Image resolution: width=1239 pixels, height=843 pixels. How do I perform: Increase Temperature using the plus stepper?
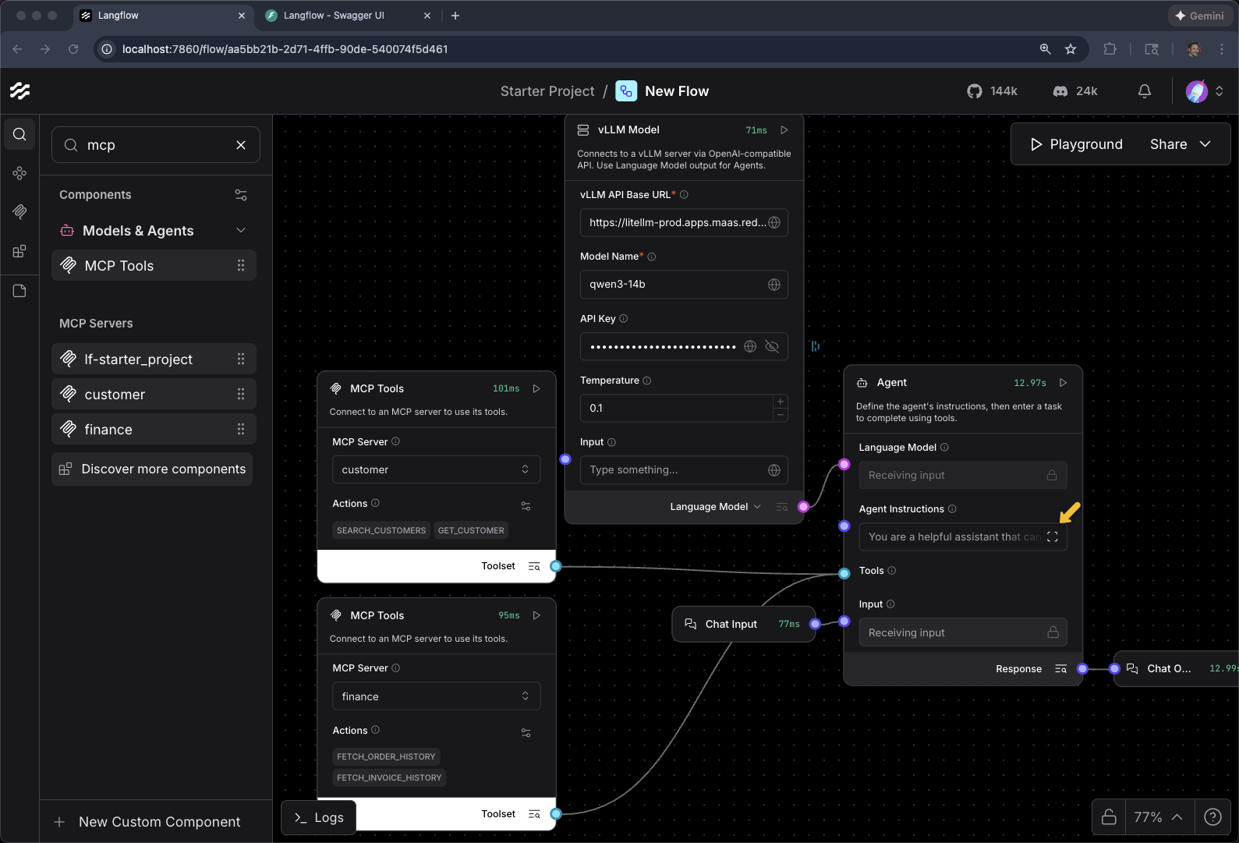tap(780, 401)
